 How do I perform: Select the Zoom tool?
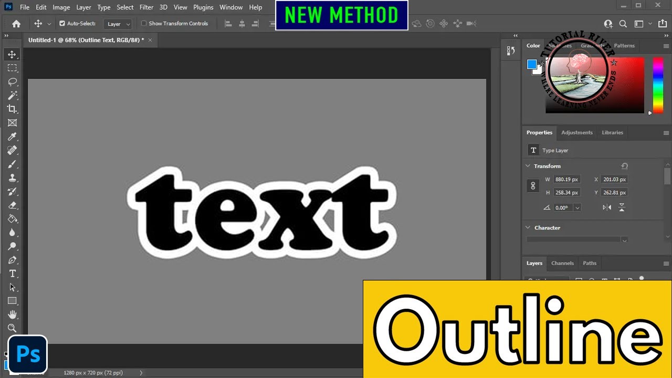pyautogui.click(x=12, y=328)
